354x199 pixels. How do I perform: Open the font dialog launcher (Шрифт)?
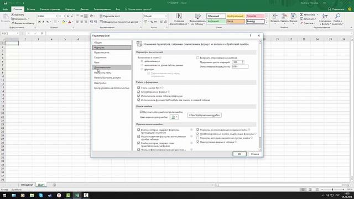pos(74,28)
